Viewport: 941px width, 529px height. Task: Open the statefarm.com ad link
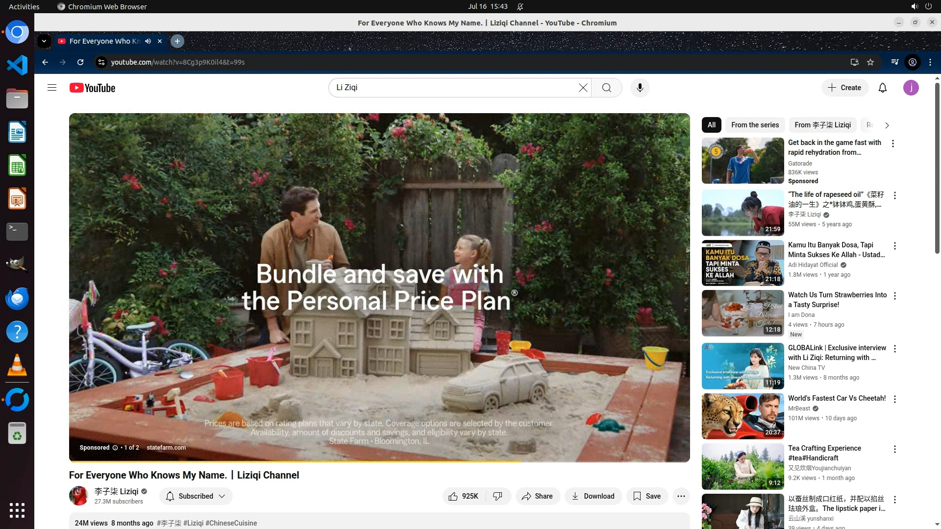166,448
